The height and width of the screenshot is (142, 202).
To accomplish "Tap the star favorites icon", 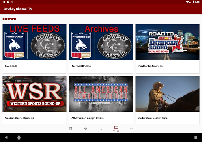I will (x=86, y=129).
